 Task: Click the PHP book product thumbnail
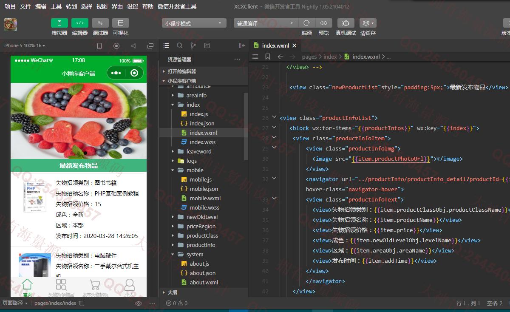point(34,196)
